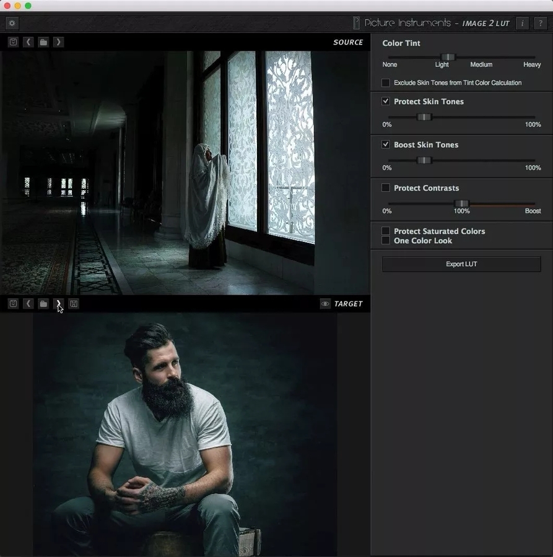Uncheck Protect Skin Tones
Viewport: 553px width, 557px height.
[386, 101]
